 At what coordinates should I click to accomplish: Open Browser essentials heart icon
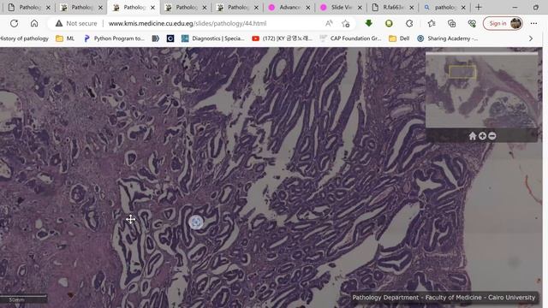coord(472,23)
